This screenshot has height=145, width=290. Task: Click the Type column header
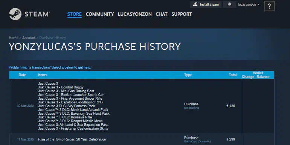pos(188,75)
